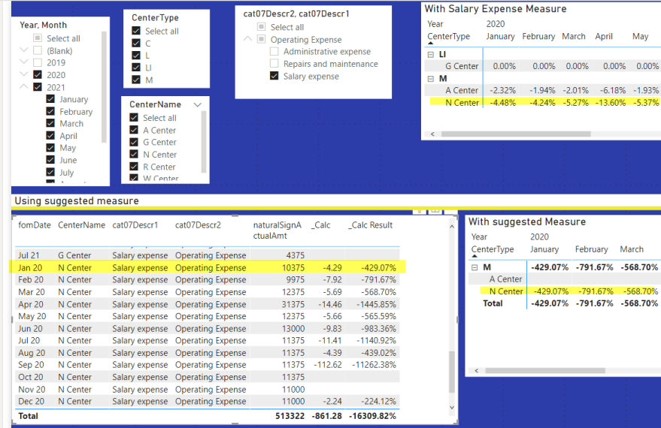Uncheck the N Center checkbox in CenterName slicer
Screen dimensions: 661x428
pyautogui.click(x=134, y=154)
